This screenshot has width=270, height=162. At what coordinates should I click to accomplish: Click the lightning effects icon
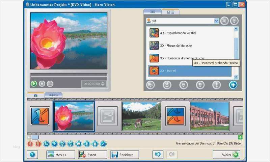coord(54,144)
